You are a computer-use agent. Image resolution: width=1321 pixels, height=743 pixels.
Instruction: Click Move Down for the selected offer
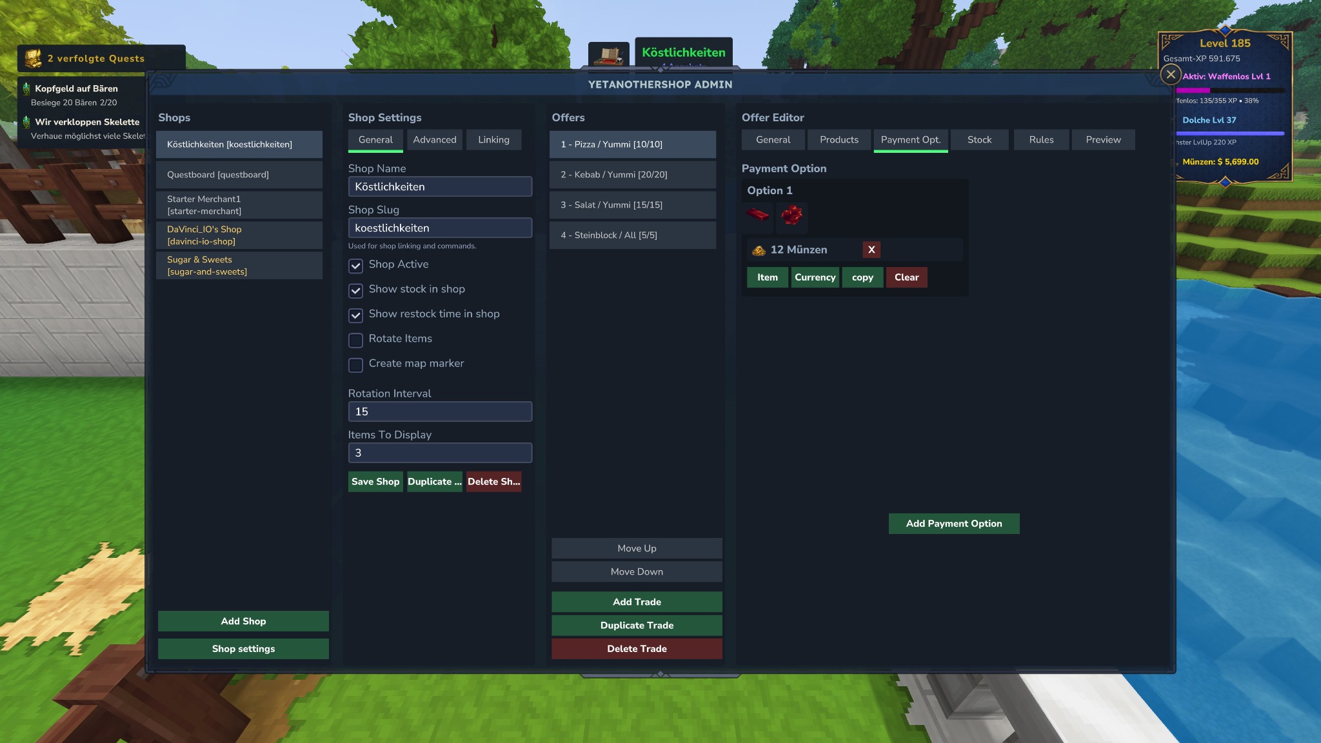637,572
